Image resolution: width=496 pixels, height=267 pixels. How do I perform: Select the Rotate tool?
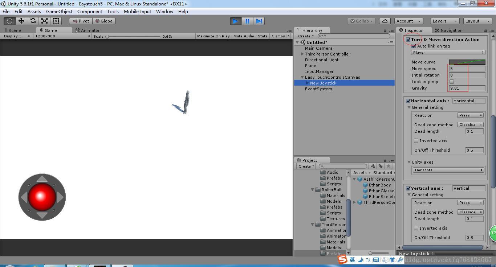coord(33,21)
